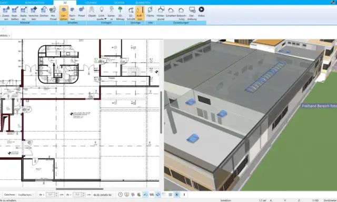Open the BEARBEITEN ribbon tab
Viewport: 337px width, 202px height.
143,3
